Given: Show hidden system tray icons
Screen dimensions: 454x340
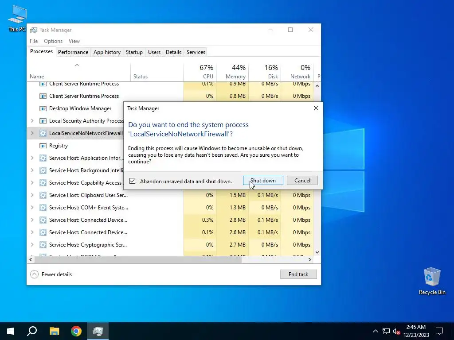Looking at the screenshot, I should [375, 331].
